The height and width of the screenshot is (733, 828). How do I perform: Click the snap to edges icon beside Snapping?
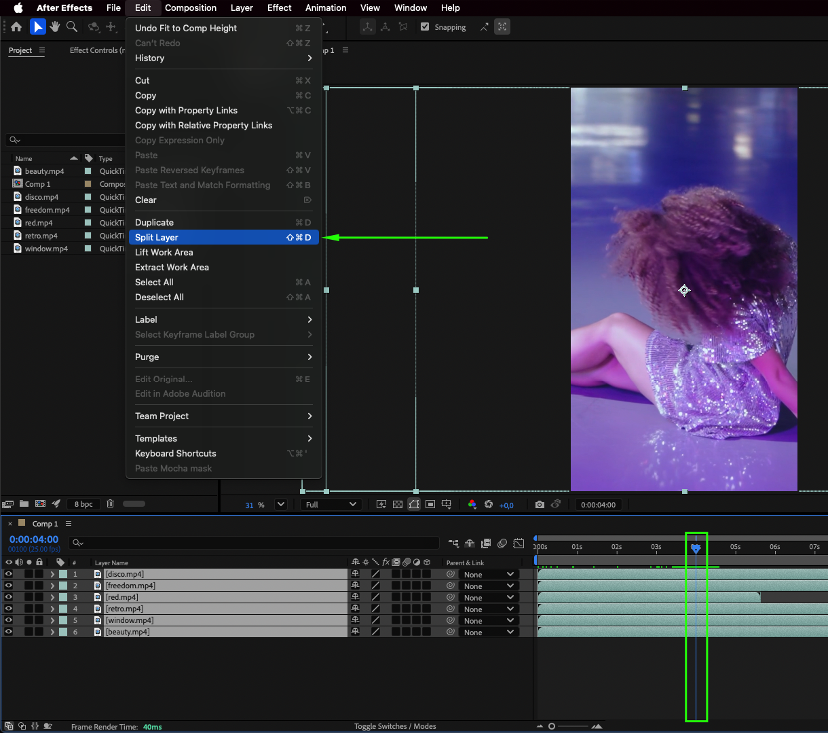[484, 27]
